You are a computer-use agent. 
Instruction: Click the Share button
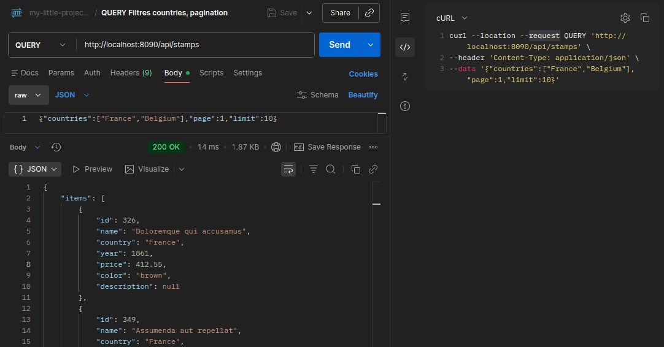click(x=340, y=13)
